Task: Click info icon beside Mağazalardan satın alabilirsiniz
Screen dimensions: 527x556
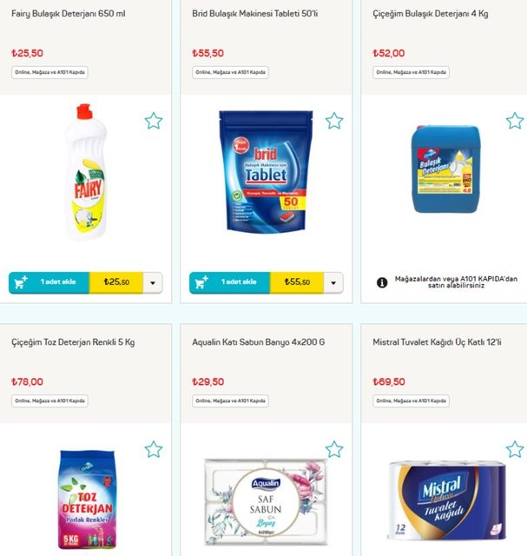Action: [382, 282]
